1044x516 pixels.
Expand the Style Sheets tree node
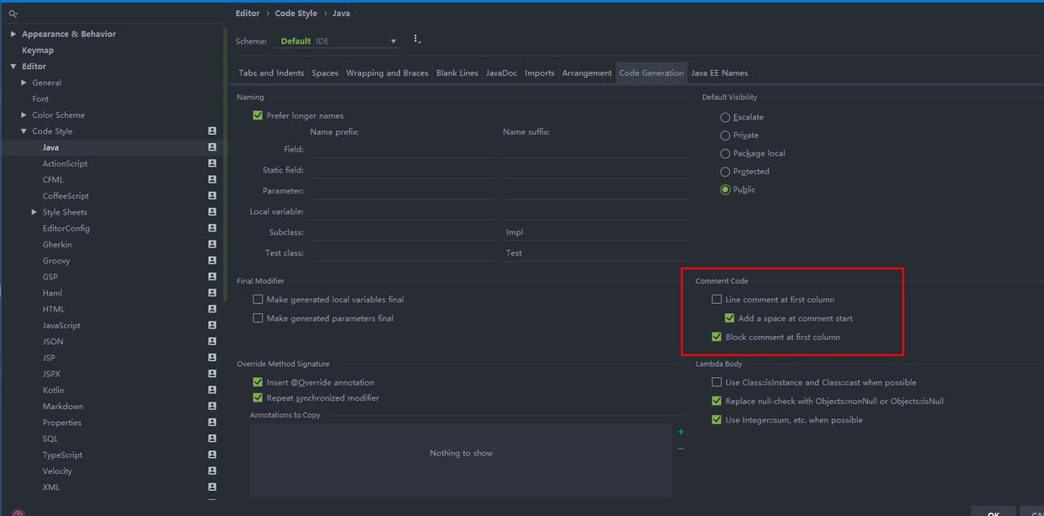(x=34, y=212)
